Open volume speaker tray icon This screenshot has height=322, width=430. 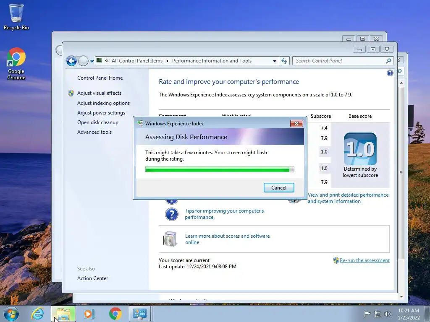pos(388,314)
